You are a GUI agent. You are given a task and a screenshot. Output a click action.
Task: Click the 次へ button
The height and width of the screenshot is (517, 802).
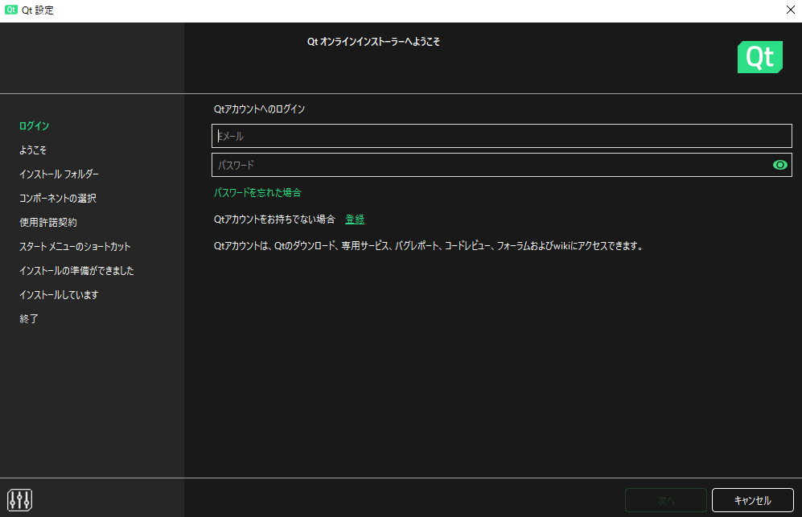point(665,500)
